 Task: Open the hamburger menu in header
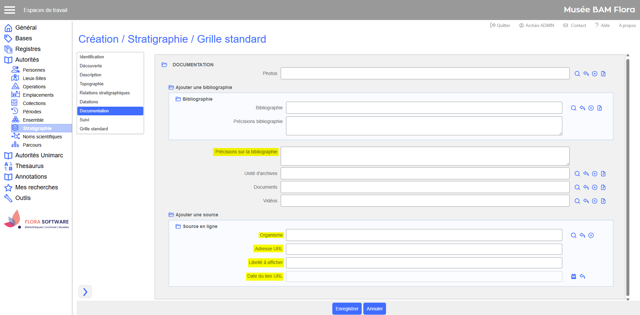point(10,10)
